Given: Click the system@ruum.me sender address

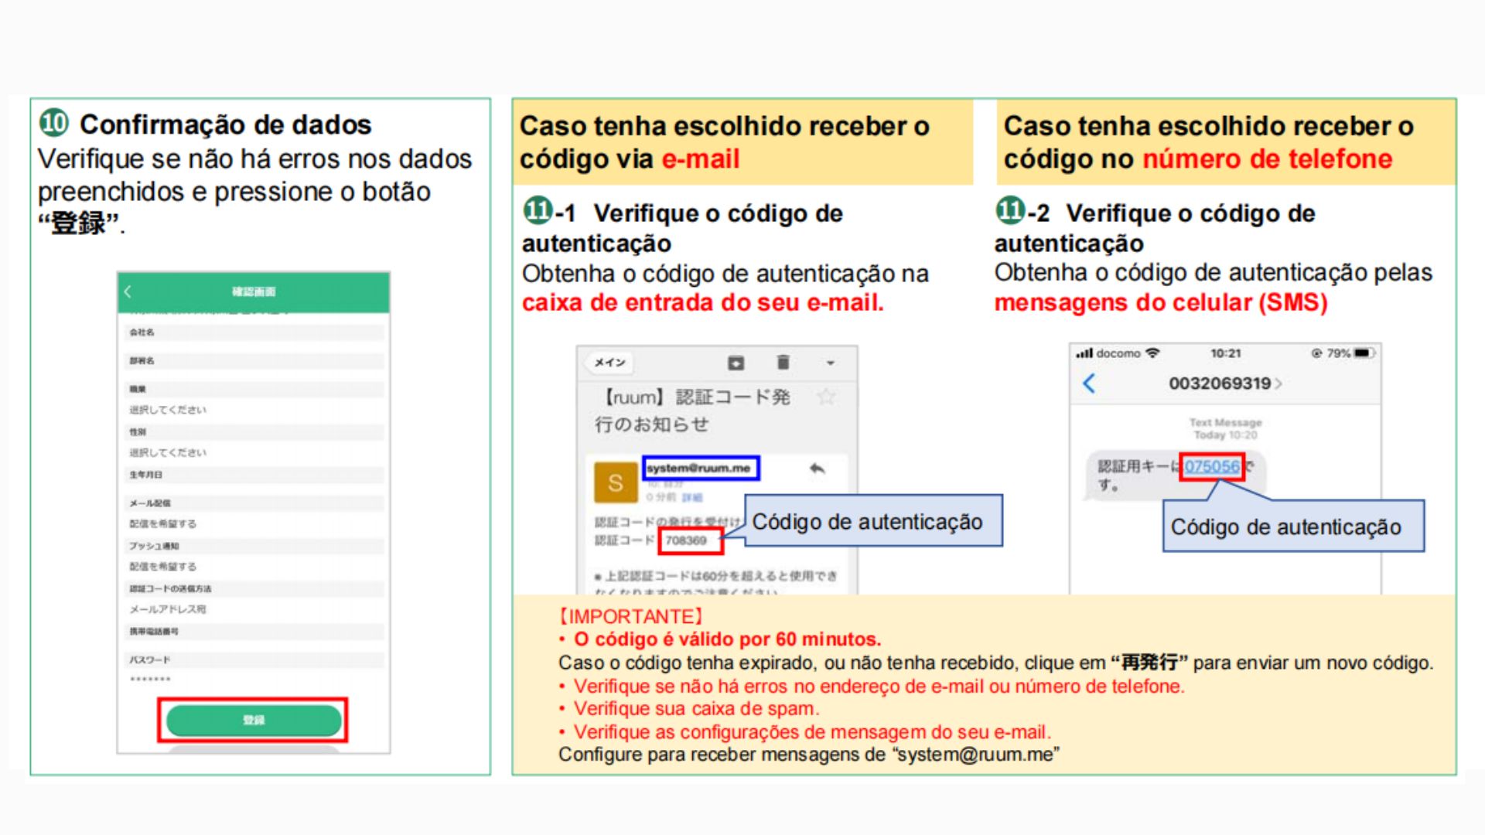Looking at the screenshot, I should [x=699, y=469].
